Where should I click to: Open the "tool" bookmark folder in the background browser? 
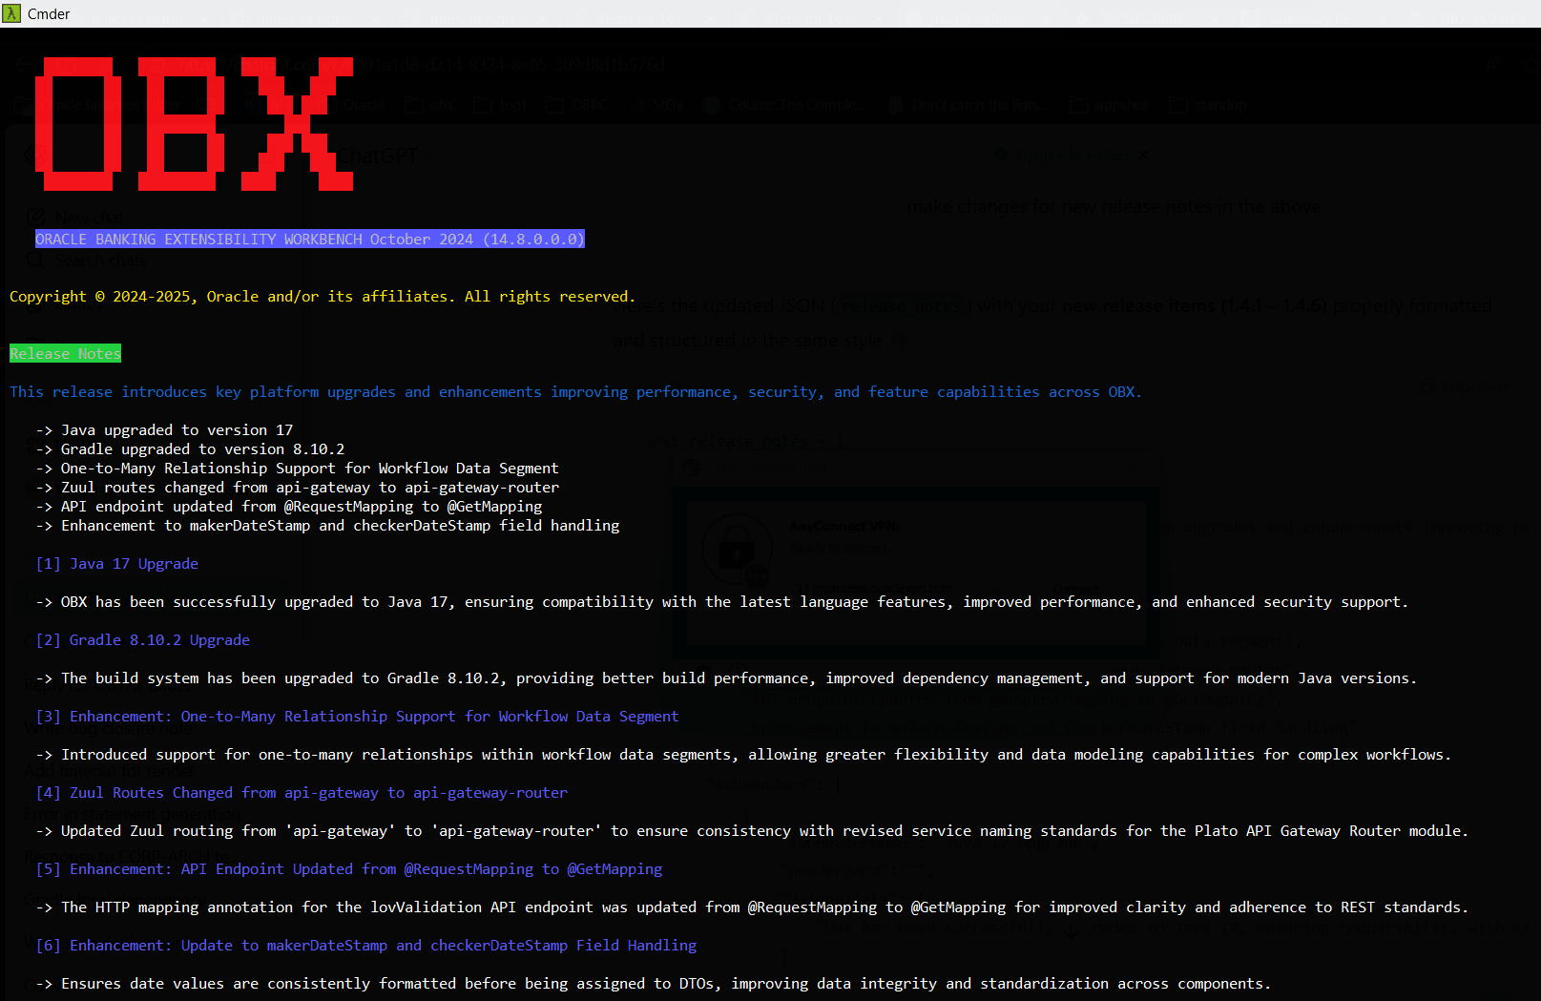(501, 105)
